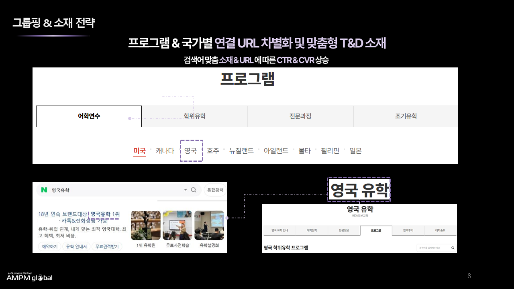514x289 pixels.
Task: Open the 1위 유학원 thumbnail image
Action: coord(145,225)
